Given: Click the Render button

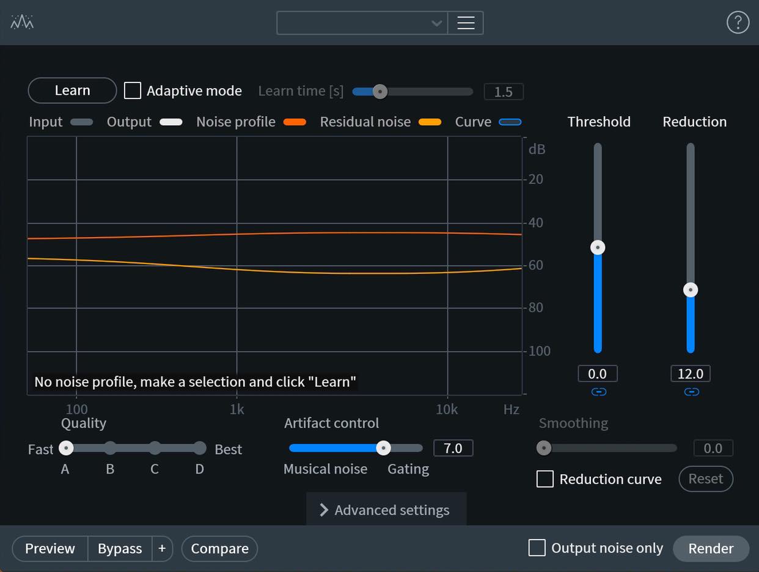Looking at the screenshot, I should coord(711,548).
